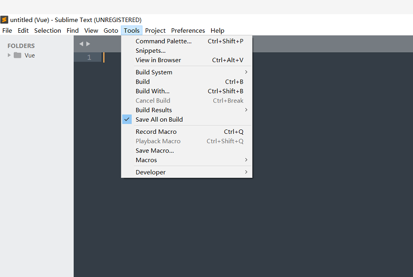This screenshot has height=277, width=413.
Task: Select View in Browser menu entry
Action: coord(187,60)
